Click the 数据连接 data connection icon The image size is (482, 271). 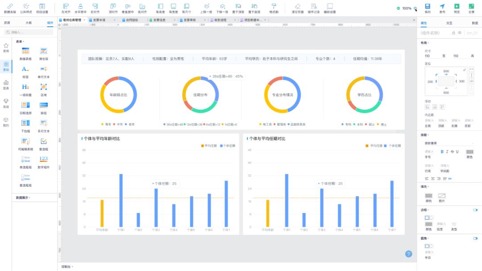[10, 6]
